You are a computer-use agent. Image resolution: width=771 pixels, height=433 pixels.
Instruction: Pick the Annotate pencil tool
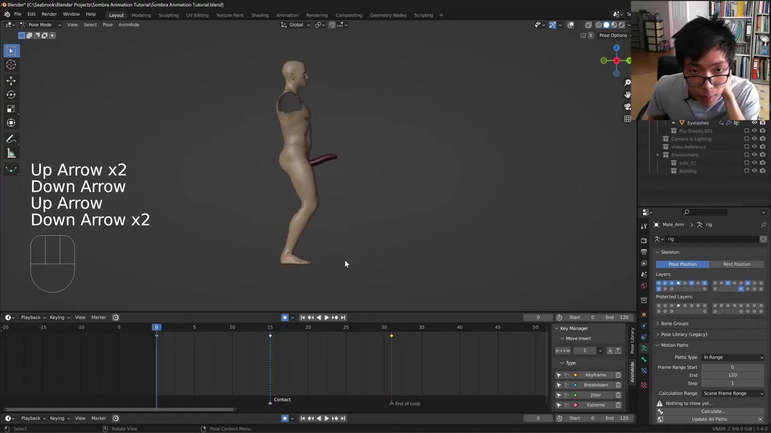(x=11, y=139)
